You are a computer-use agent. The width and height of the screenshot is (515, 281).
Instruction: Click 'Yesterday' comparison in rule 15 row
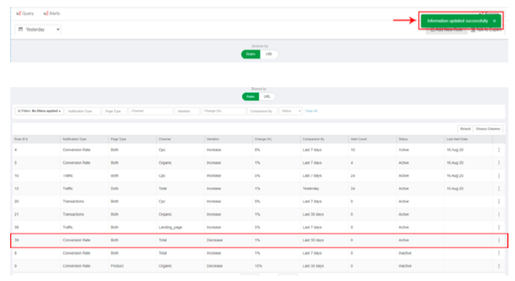point(311,189)
